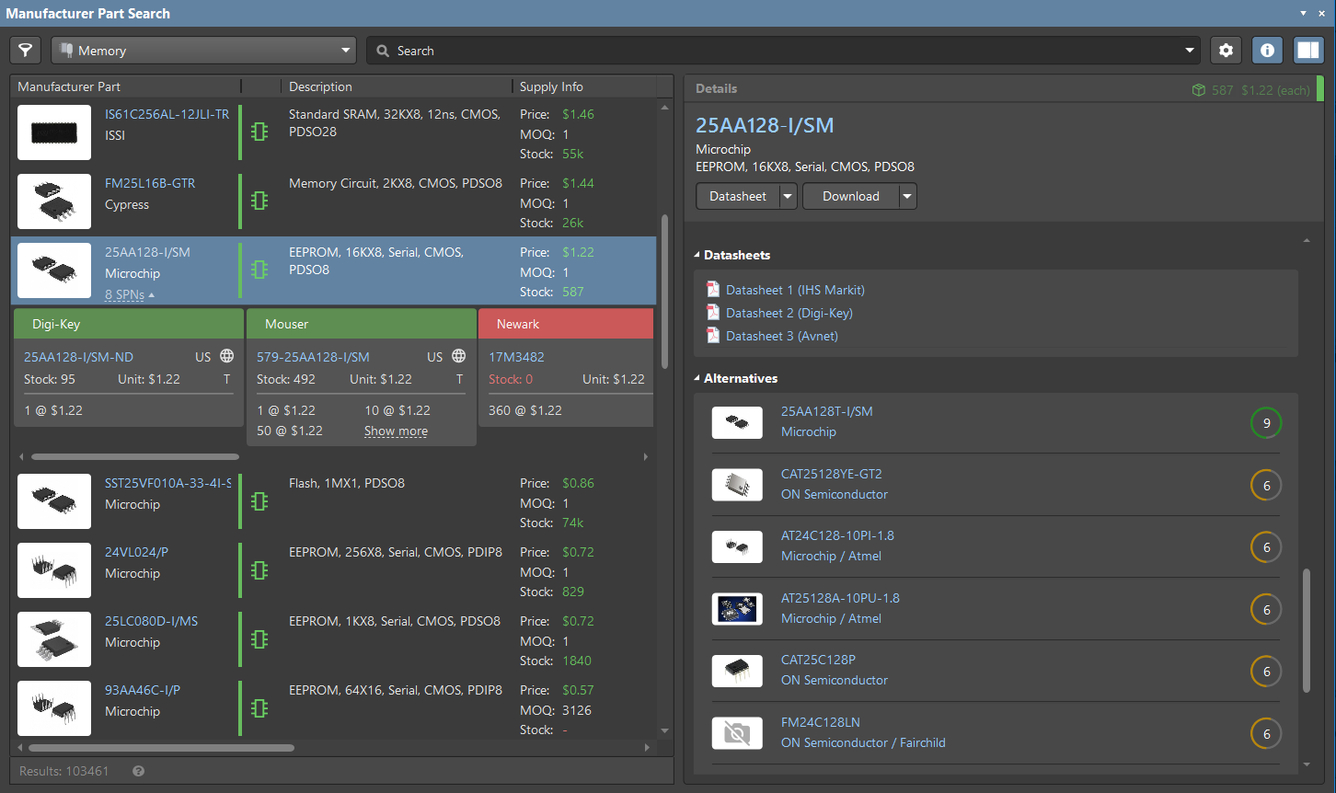1336x793 pixels.
Task: Click rating circle 6 for CAT25128YE-GT2
Action: (x=1266, y=486)
